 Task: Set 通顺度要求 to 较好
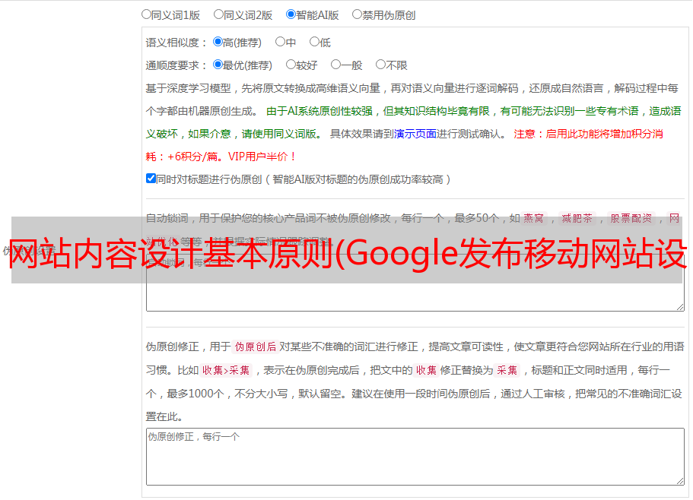[291, 65]
